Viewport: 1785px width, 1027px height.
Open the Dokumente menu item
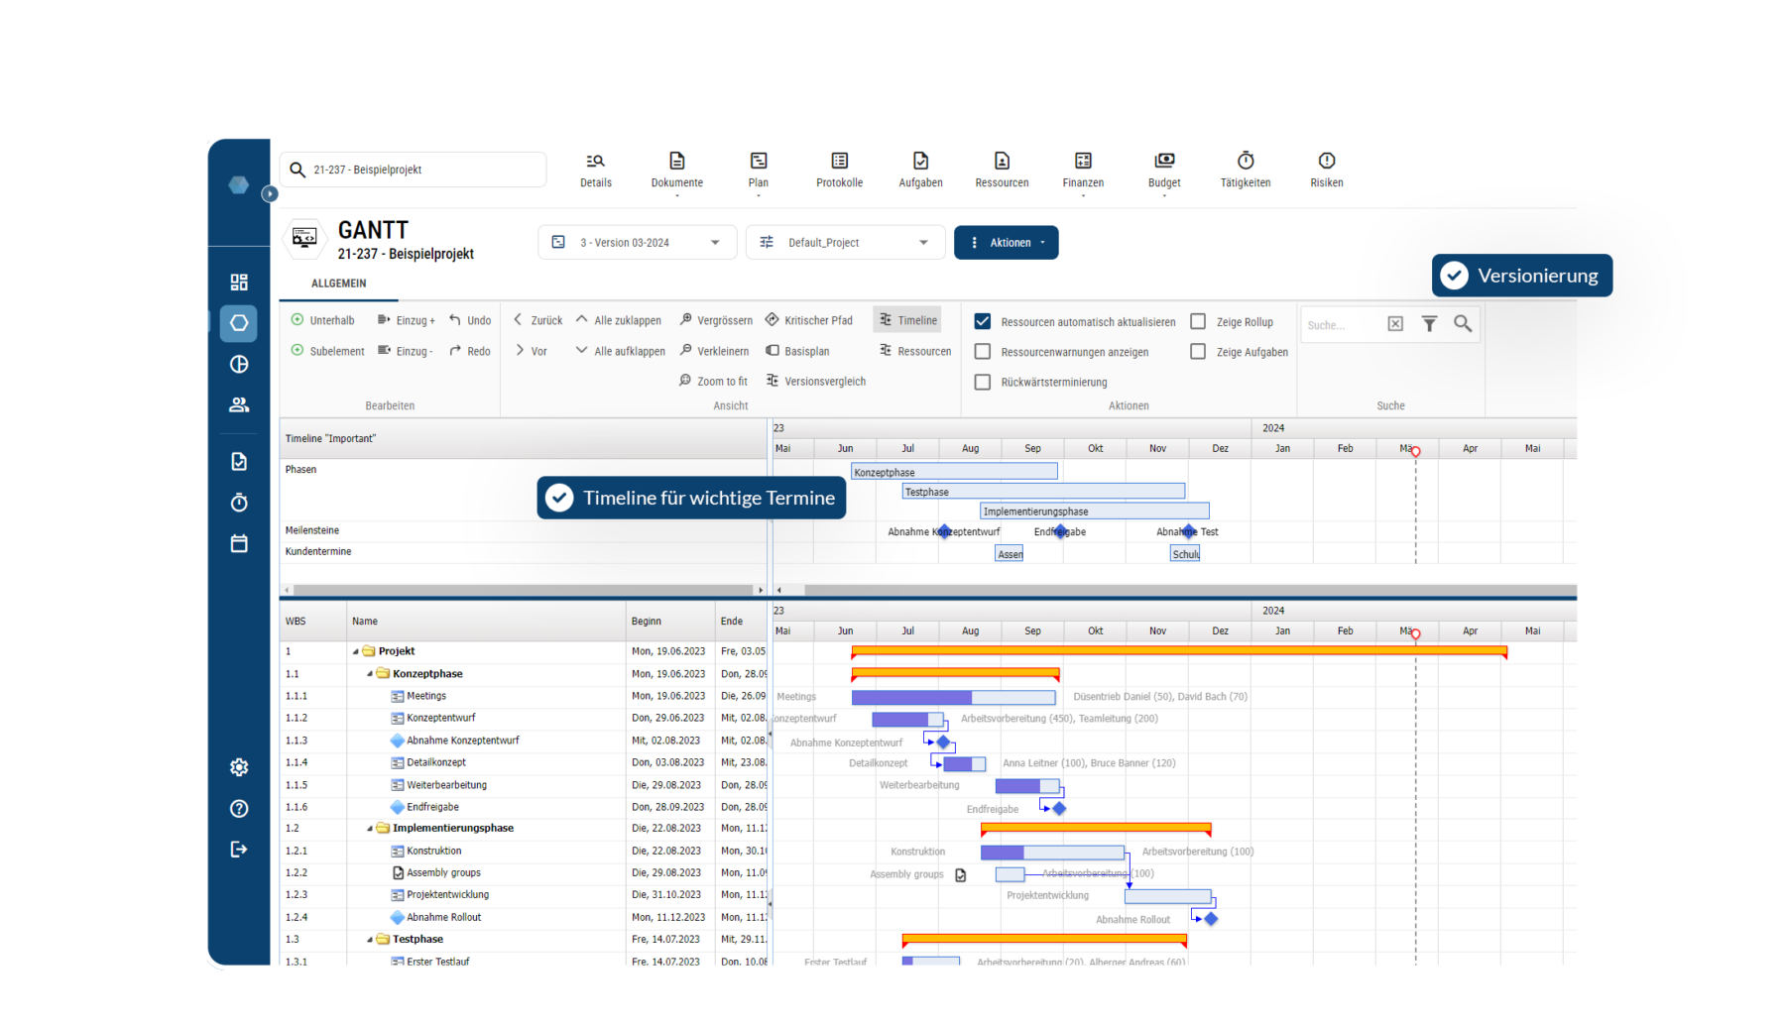676,169
